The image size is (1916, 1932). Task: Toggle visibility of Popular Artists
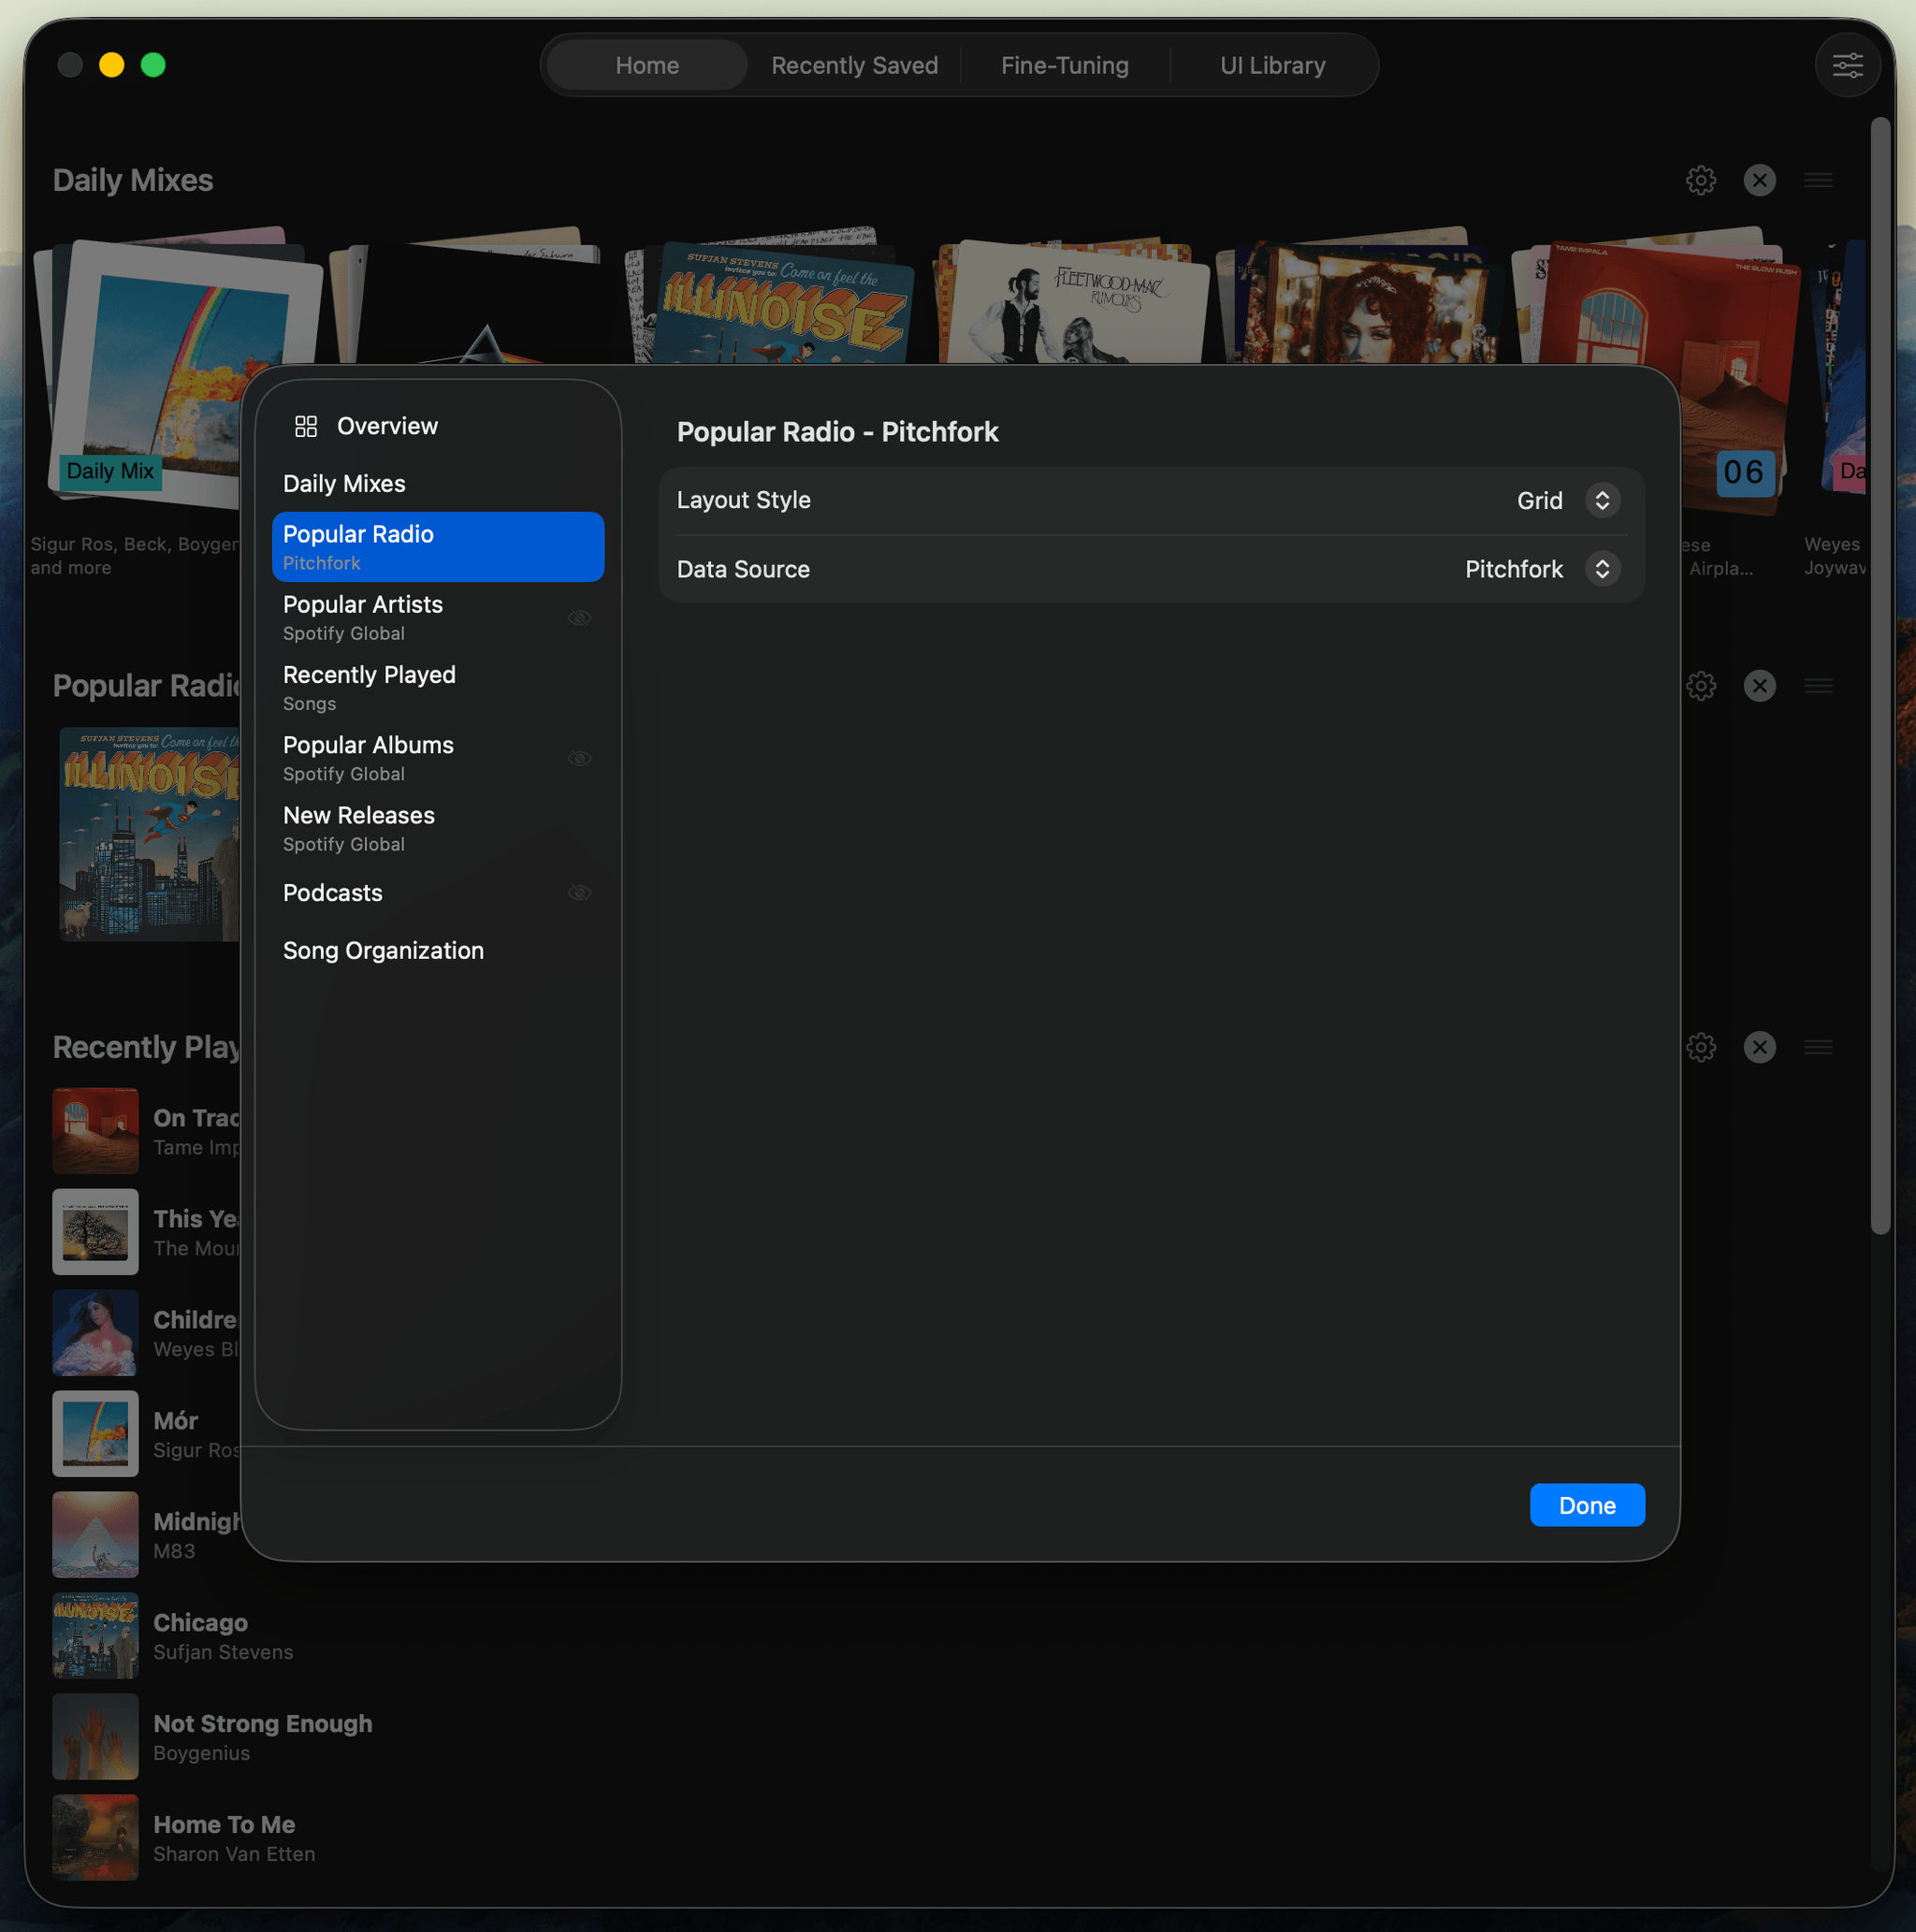click(x=580, y=617)
